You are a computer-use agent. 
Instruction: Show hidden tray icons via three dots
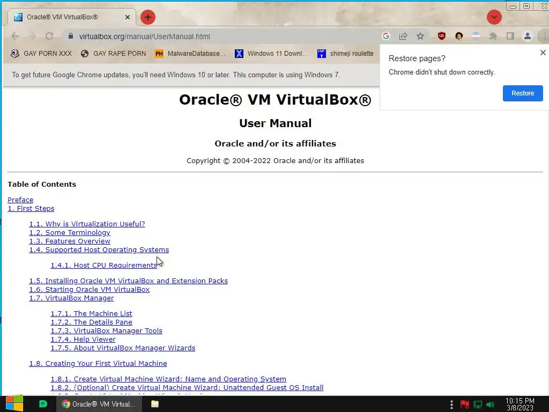(x=451, y=404)
